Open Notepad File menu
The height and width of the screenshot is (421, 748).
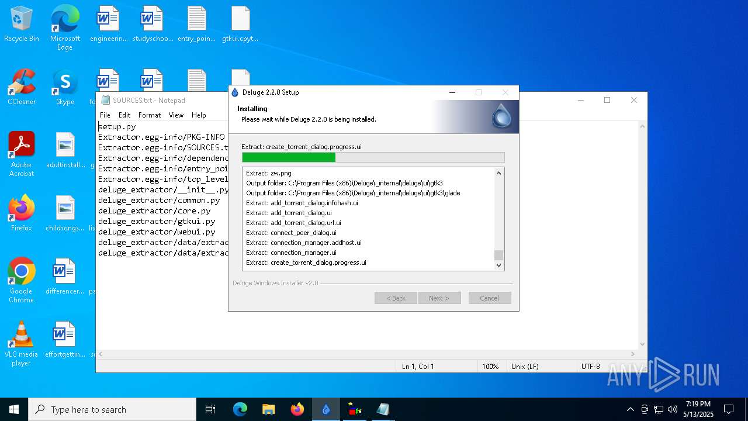[105, 115]
